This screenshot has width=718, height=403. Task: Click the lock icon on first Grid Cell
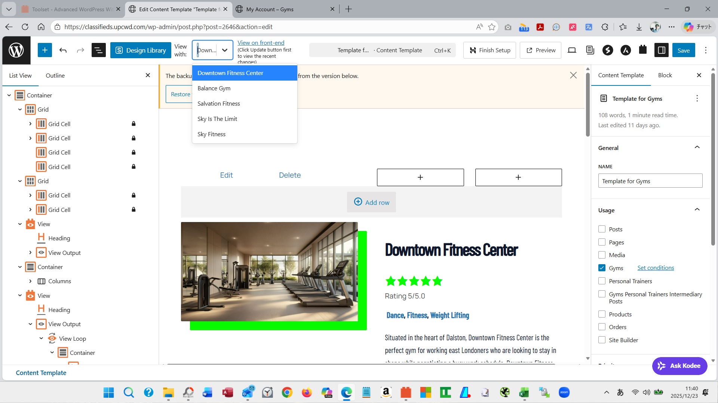click(x=134, y=124)
